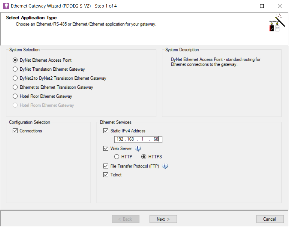The width and height of the screenshot is (289, 227).
Task: Click the Cancel button
Action: pos(270,219)
